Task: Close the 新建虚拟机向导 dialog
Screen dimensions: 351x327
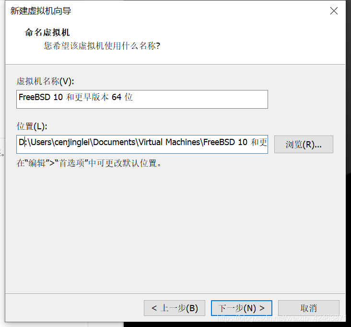Action: pyautogui.click(x=334, y=11)
